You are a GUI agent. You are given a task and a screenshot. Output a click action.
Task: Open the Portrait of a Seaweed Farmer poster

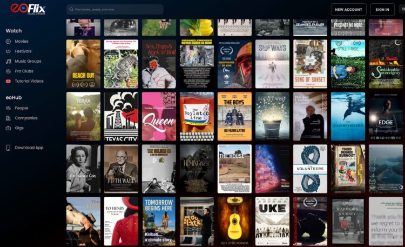(x=310, y=28)
